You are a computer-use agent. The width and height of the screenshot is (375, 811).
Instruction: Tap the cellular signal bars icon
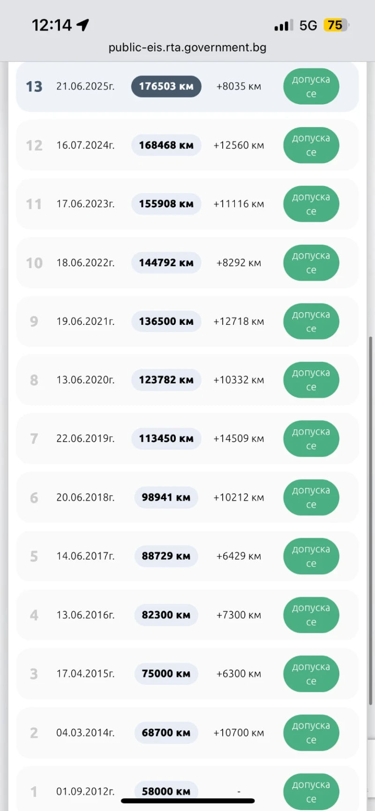[283, 25]
